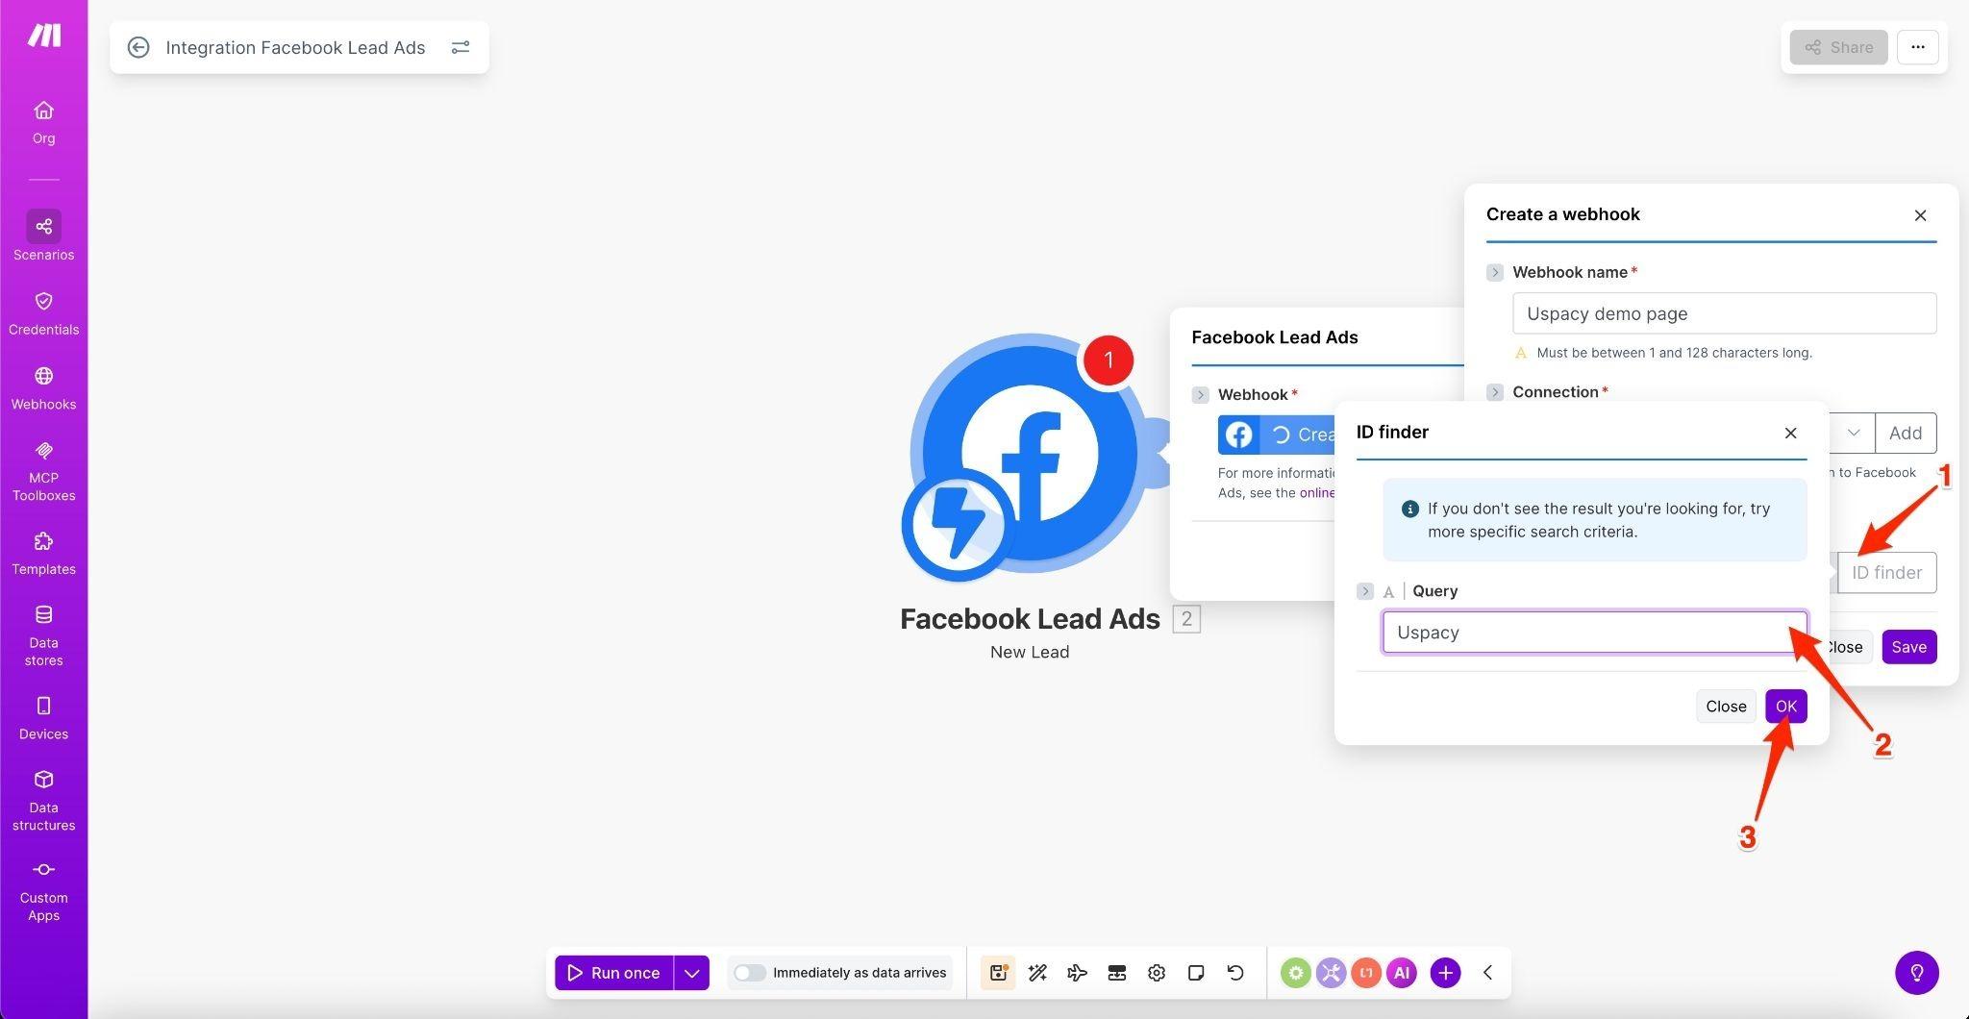Screen dimensions: 1969x1019
Task: Collapse the bottom toolbar favorites arrow
Action: (1487, 973)
